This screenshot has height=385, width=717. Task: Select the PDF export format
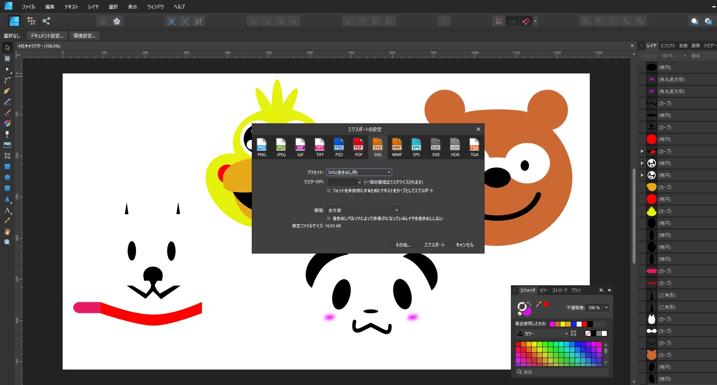point(358,147)
